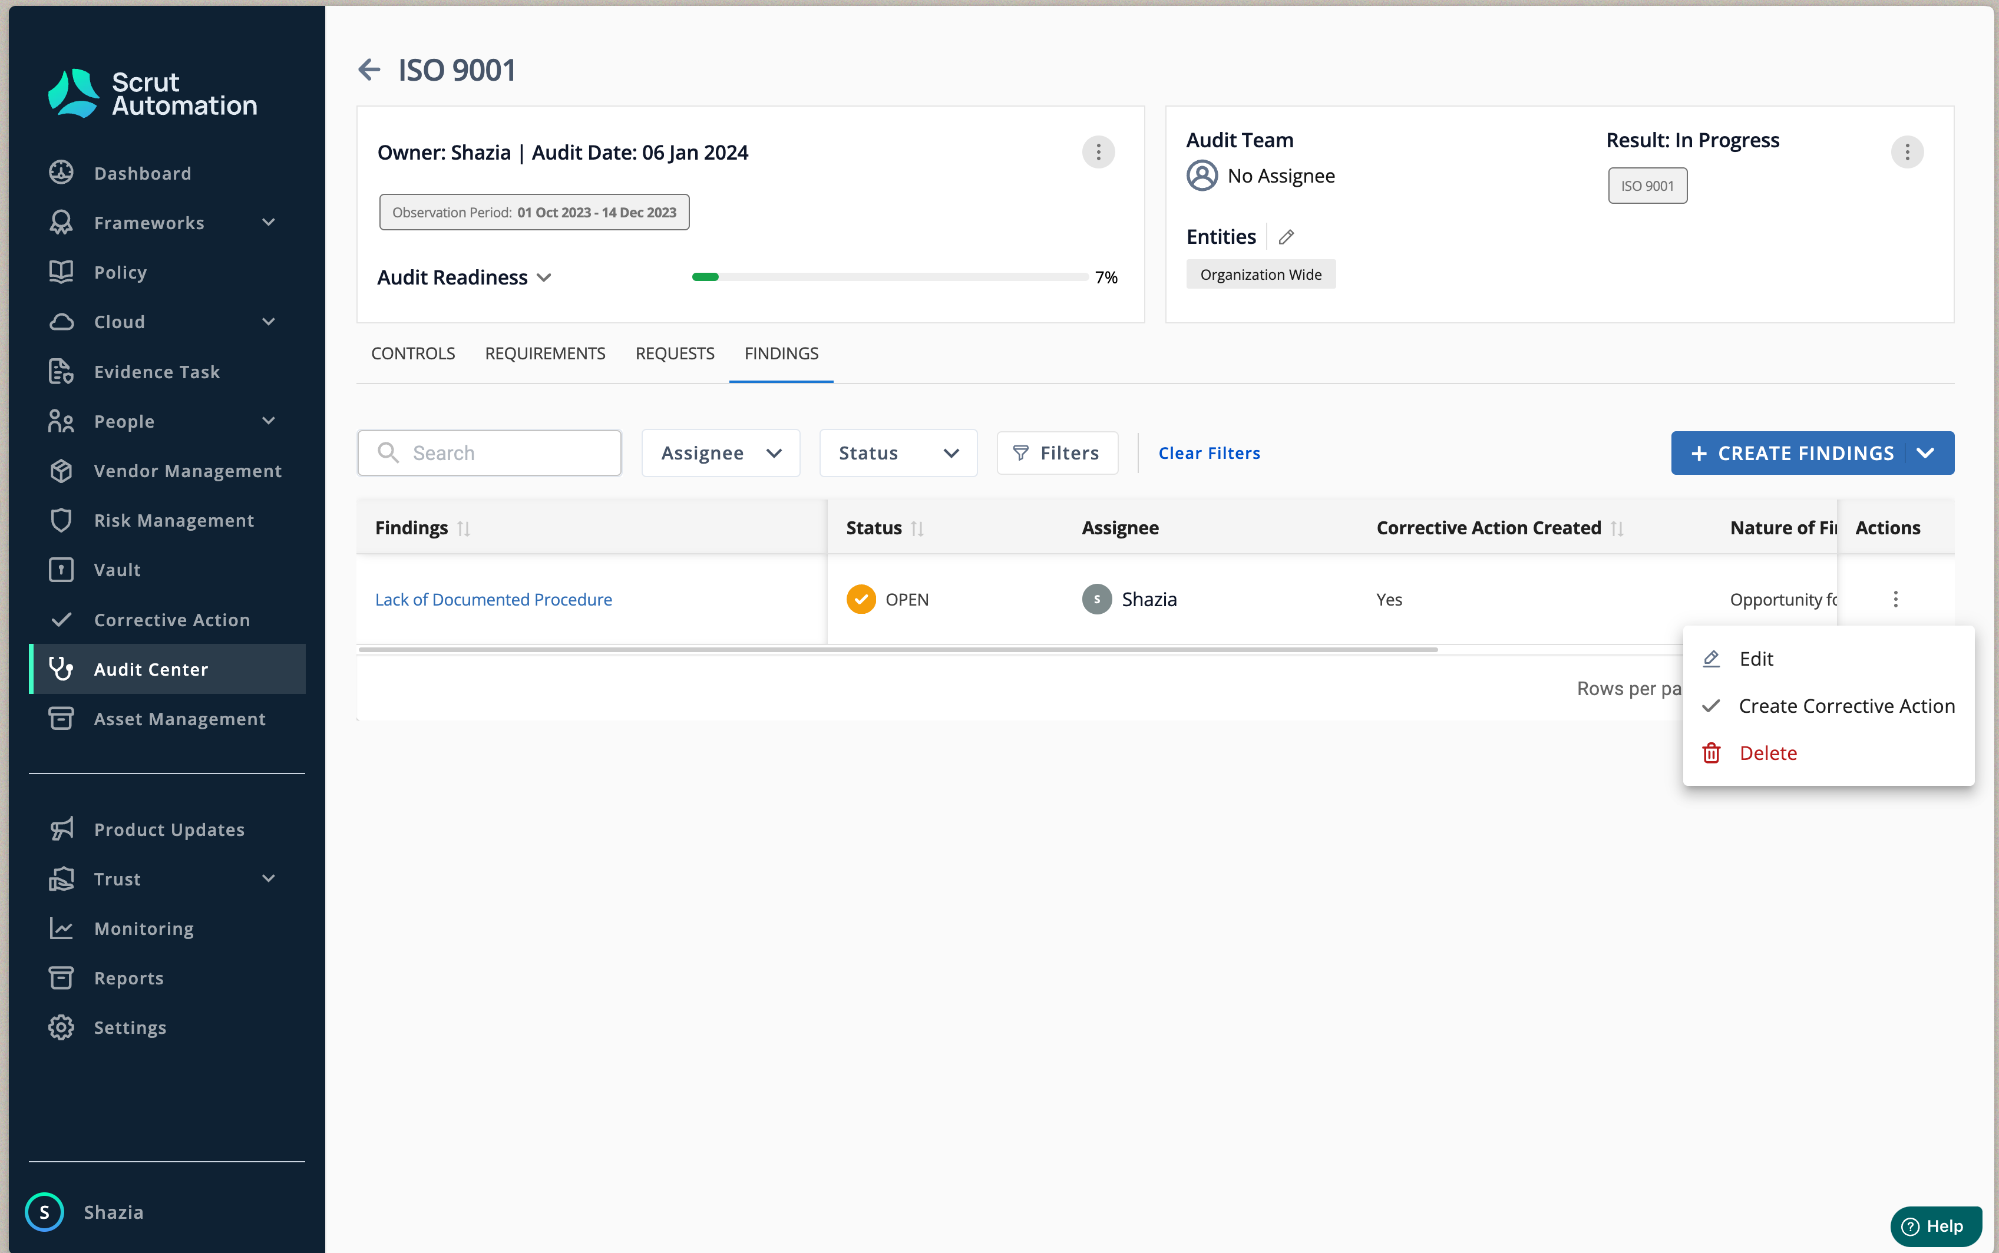Click the Frameworks ribbon icon
Viewport: 1999px width, 1253px height.
click(61, 222)
